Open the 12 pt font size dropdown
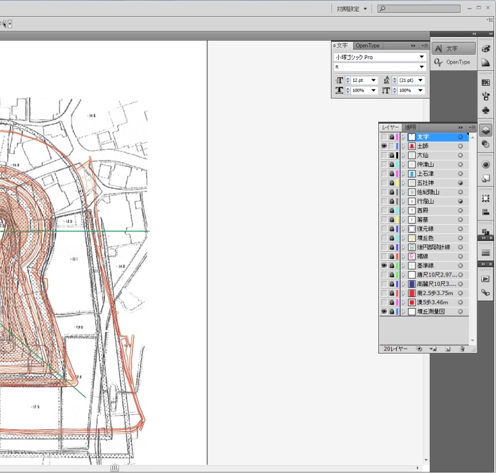This screenshot has width=496, height=473. coord(373,80)
